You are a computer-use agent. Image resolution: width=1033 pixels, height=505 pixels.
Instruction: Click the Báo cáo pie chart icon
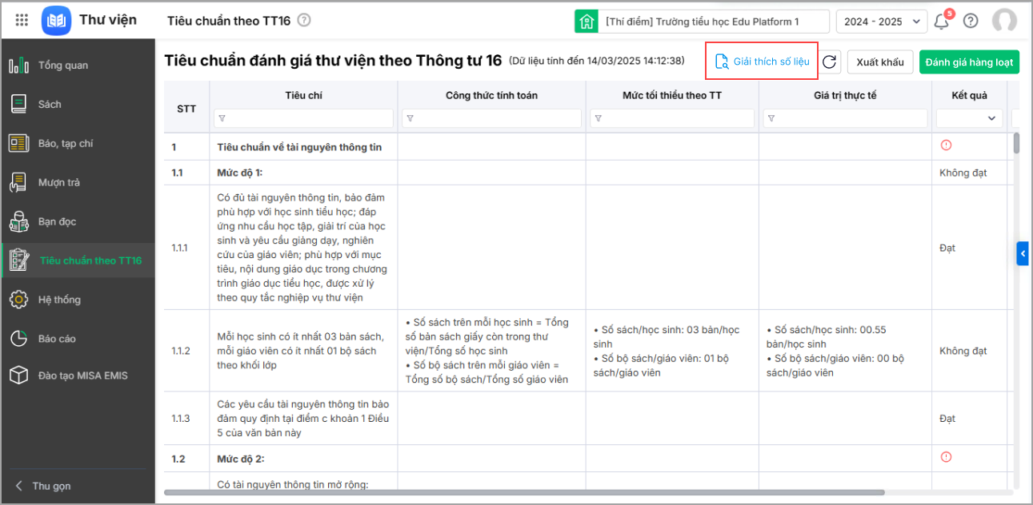[x=18, y=339]
